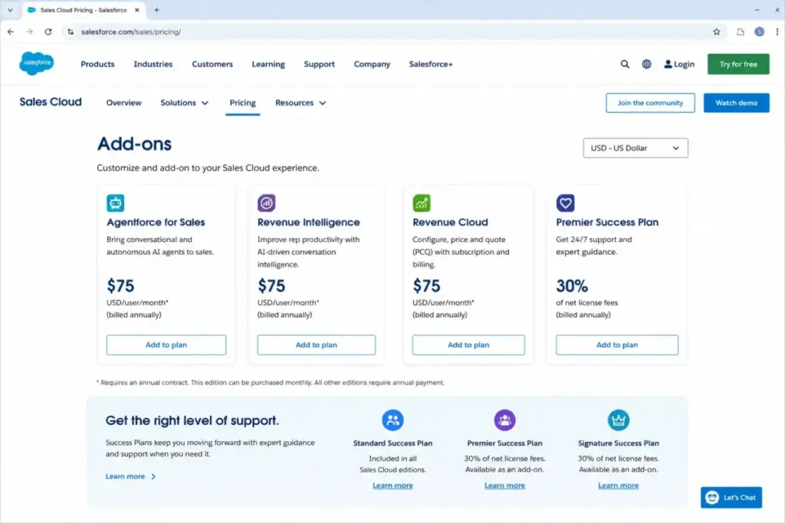785x523 pixels.
Task: Add Premier Success Plan to plan
Action: pos(617,345)
